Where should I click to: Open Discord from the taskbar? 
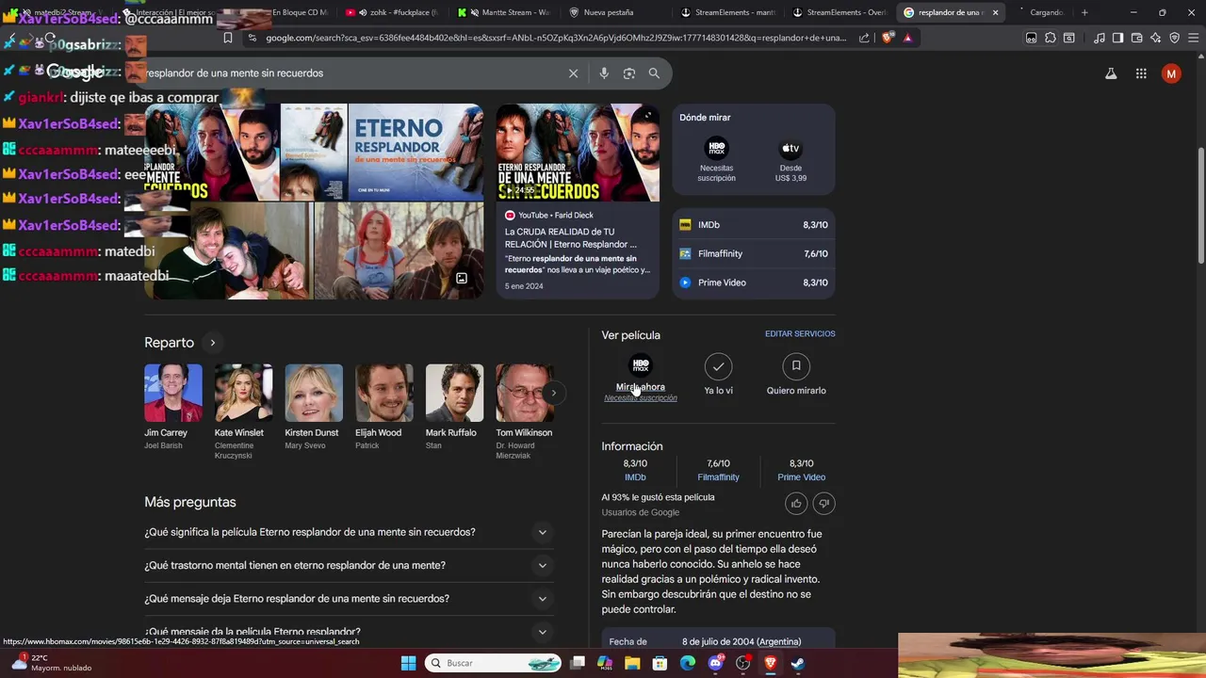715,663
